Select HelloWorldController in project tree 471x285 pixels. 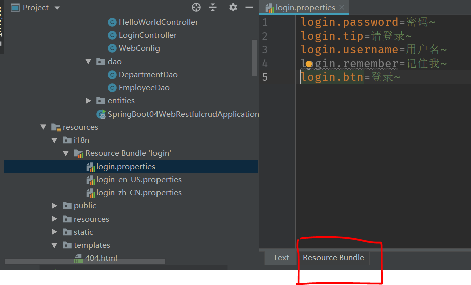pyautogui.click(x=159, y=22)
